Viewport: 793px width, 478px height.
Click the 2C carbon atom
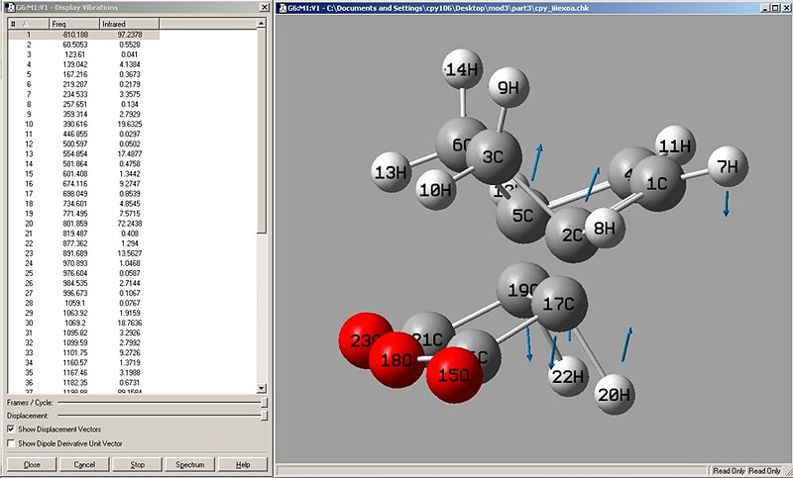pyautogui.click(x=571, y=236)
